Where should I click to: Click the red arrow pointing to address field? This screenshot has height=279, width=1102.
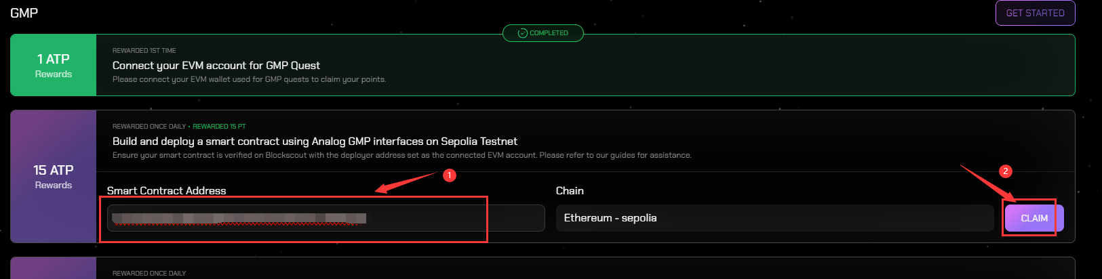pos(407,183)
